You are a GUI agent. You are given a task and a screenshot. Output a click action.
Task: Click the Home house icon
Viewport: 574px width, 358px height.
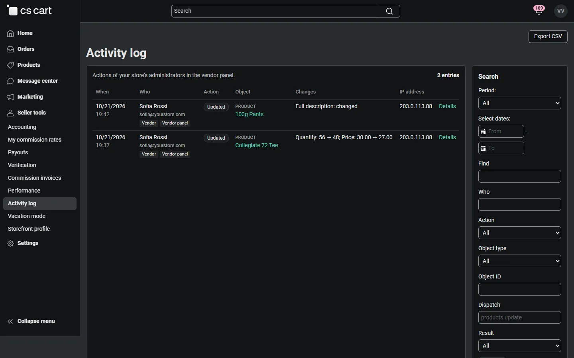tap(10, 33)
